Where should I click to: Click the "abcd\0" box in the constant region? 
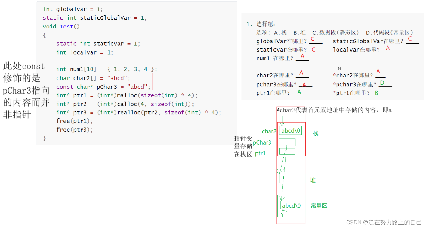[291, 205]
